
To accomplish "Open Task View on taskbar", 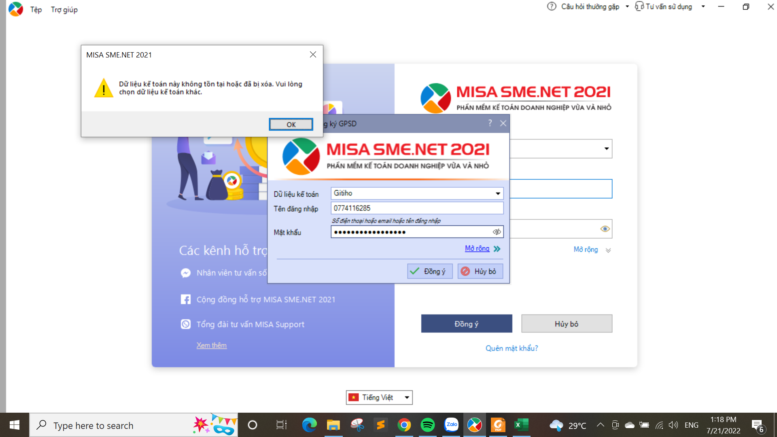I will click(x=281, y=425).
